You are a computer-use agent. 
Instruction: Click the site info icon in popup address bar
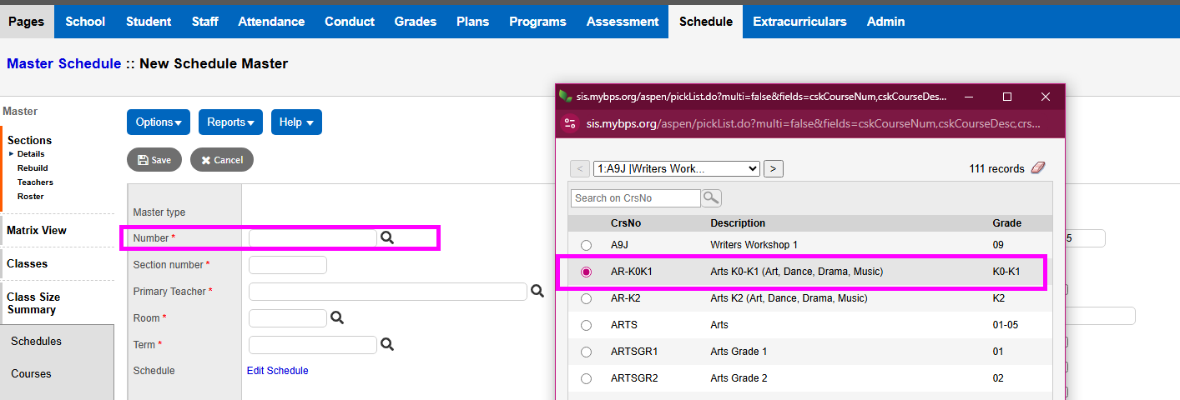[571, 123]
